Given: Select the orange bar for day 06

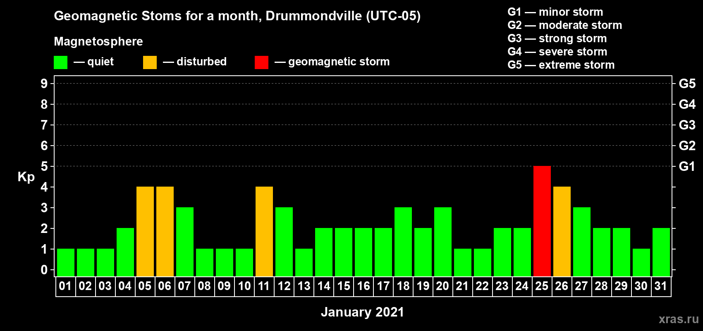Looking at the screenshot, I should pyautogui.click(x=165, y=231).
